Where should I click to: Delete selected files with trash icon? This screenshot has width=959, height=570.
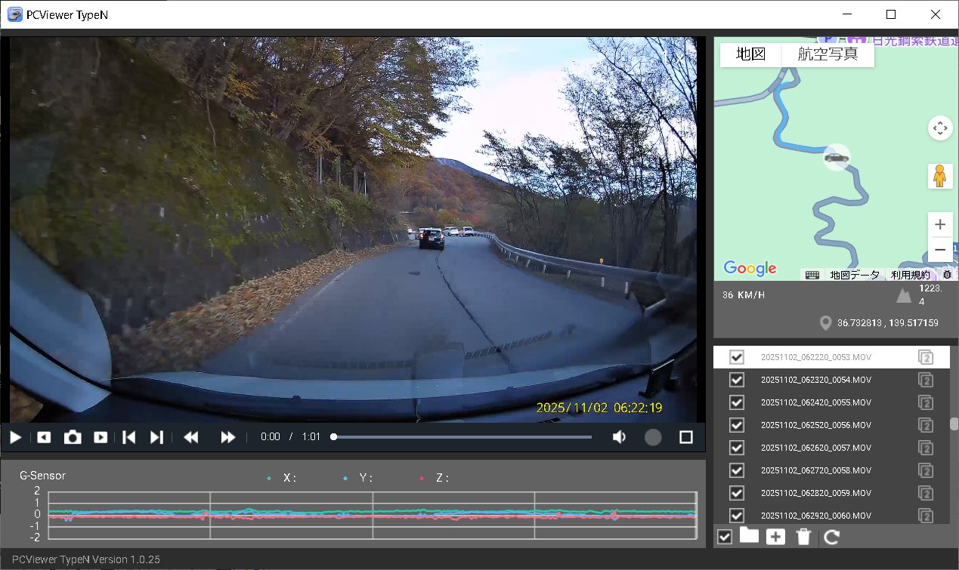tap(803, 537)
